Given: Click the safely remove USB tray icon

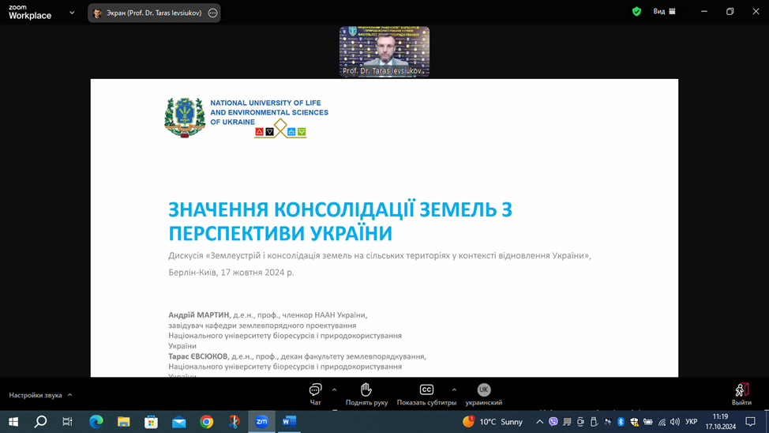Looking at the screenshot, I should [594, 422].
